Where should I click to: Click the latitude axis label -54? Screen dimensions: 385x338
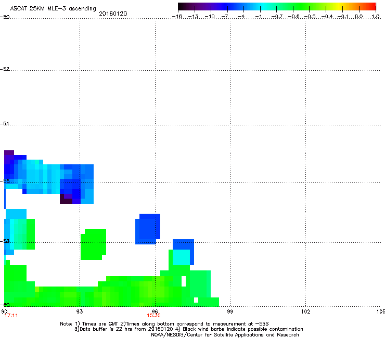(x=5, y=123)
